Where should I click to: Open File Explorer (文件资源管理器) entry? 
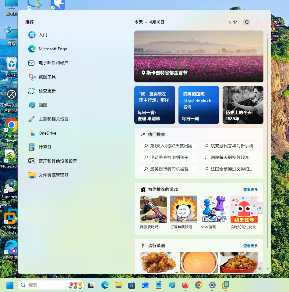coord(53,175)
